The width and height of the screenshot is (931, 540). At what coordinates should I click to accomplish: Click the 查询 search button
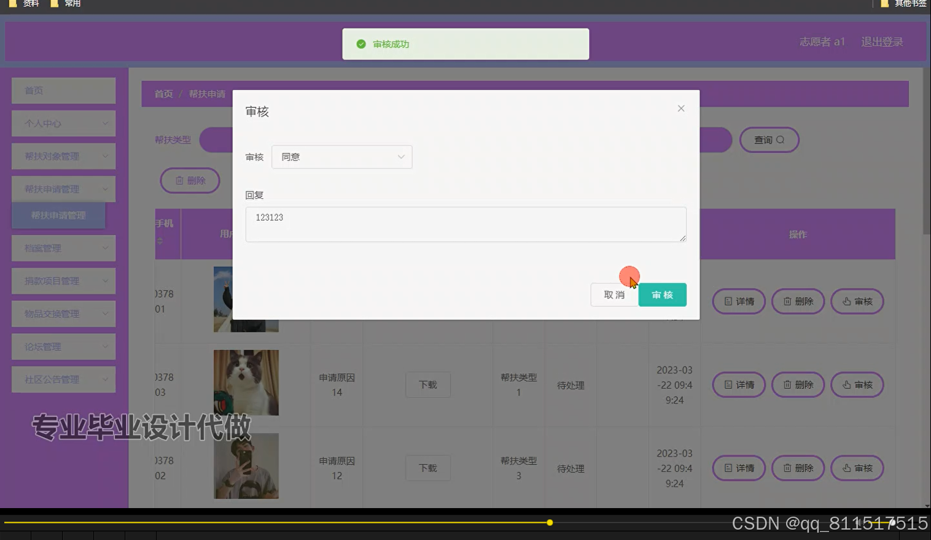click(x=769, y=140)
